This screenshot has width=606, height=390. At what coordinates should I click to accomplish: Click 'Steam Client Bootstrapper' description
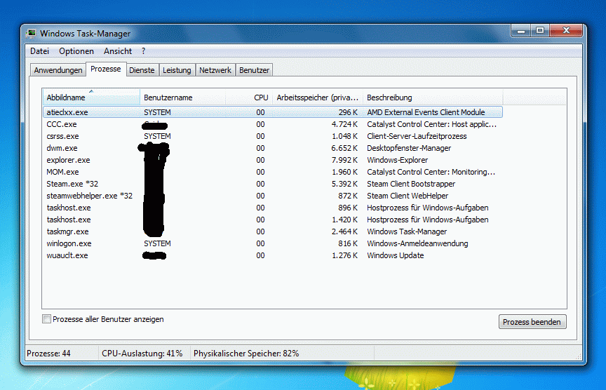point(411,184)
